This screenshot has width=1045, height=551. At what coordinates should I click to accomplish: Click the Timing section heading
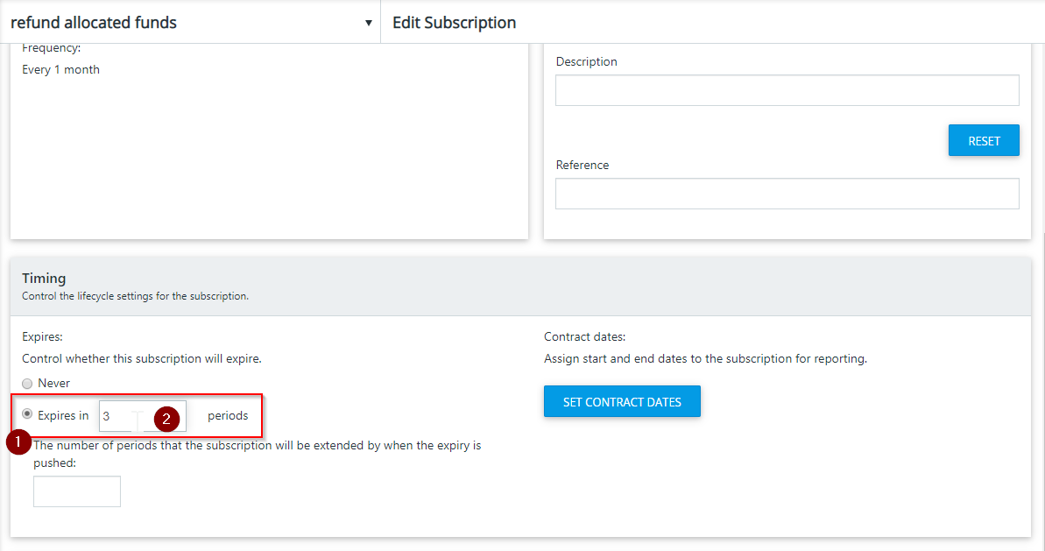(44, 279)
